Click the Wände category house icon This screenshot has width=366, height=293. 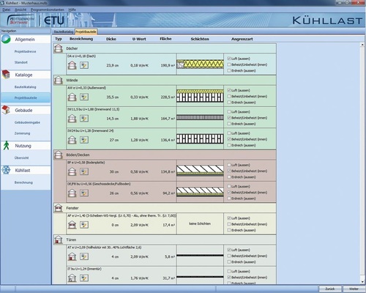pos(59,80)
